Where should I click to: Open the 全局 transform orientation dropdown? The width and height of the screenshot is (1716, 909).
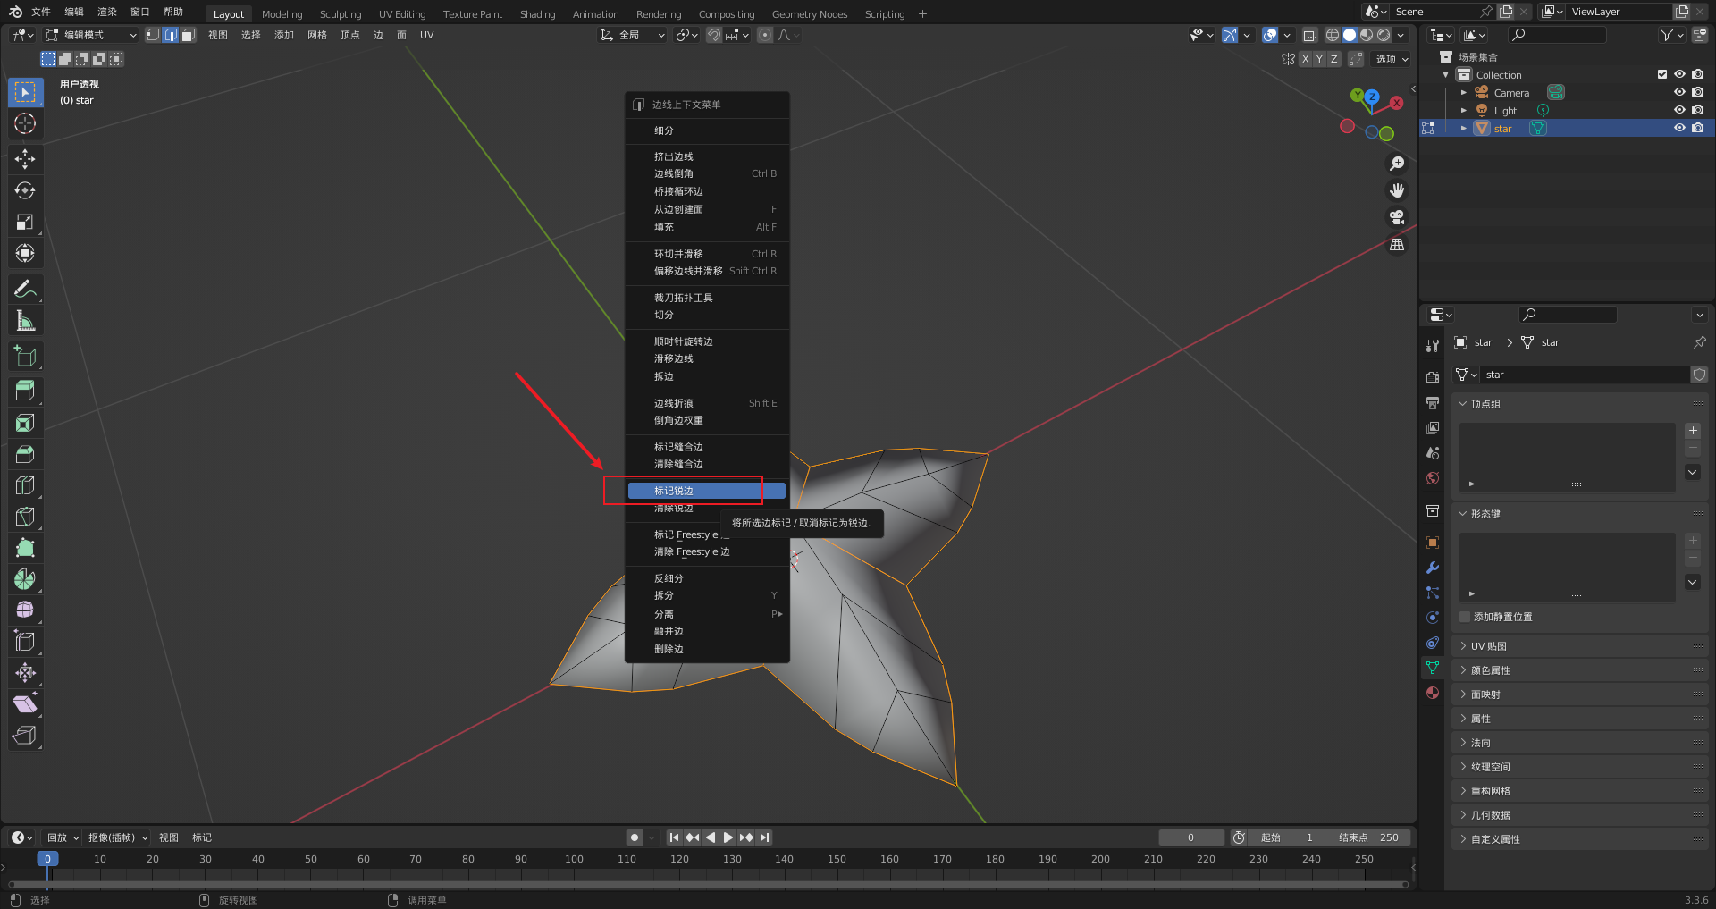[633, 35]
